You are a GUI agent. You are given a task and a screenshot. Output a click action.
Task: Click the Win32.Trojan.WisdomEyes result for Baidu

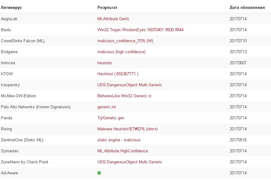[x=140, y=30]
